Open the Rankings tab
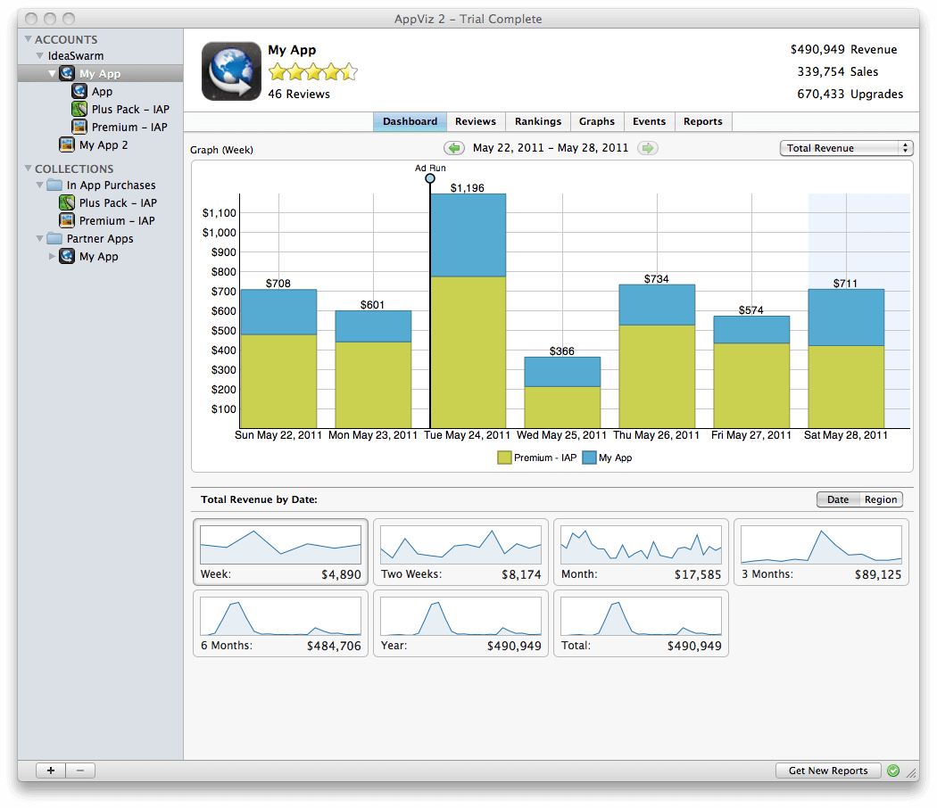Image resolution: width=937 pixels, height=808 pixels. [538, 121]
